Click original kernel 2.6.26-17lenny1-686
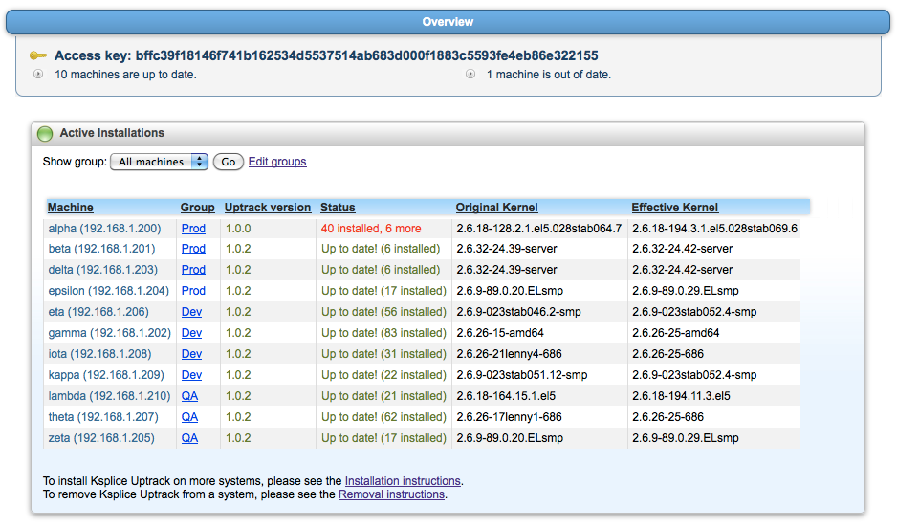 (509, 417)
